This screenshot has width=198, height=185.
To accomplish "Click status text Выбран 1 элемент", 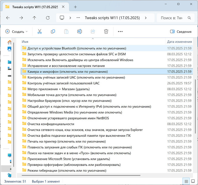I will pyautogui.click(x=46, y=182).
